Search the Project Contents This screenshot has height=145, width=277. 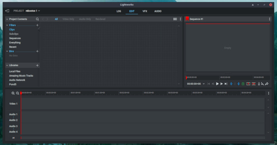point(37,19)
